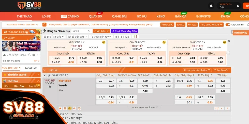Viewport: 249px width, 124px height.
Task: Open the LÔ ĐỀ menu
Action: coord(46,16)
